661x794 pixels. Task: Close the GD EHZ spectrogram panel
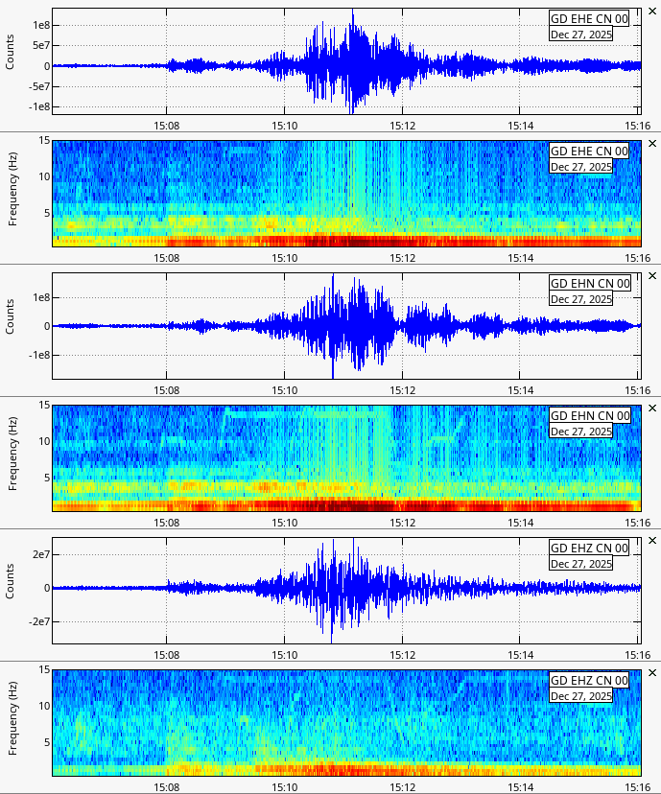652,672
